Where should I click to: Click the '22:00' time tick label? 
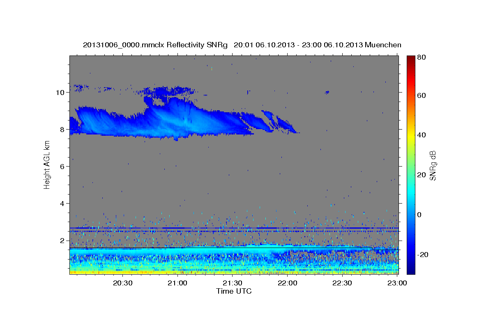tap(288, 283)
